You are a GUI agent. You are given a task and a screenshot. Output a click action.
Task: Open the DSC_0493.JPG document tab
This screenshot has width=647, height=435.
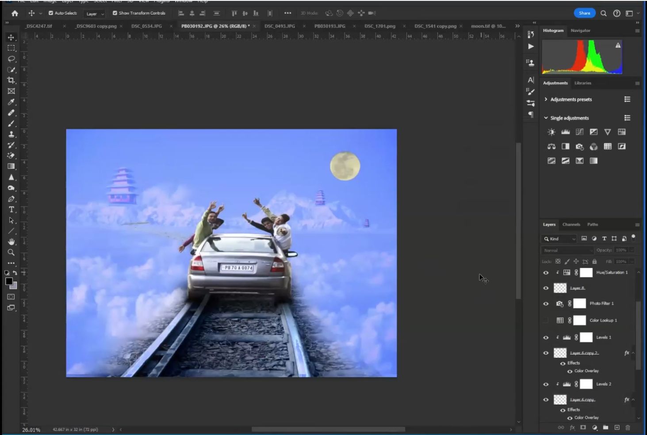click(279, 26)
